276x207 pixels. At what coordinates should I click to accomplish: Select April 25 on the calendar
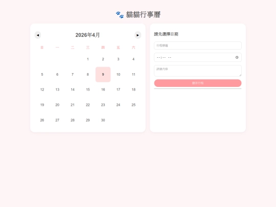133,105
